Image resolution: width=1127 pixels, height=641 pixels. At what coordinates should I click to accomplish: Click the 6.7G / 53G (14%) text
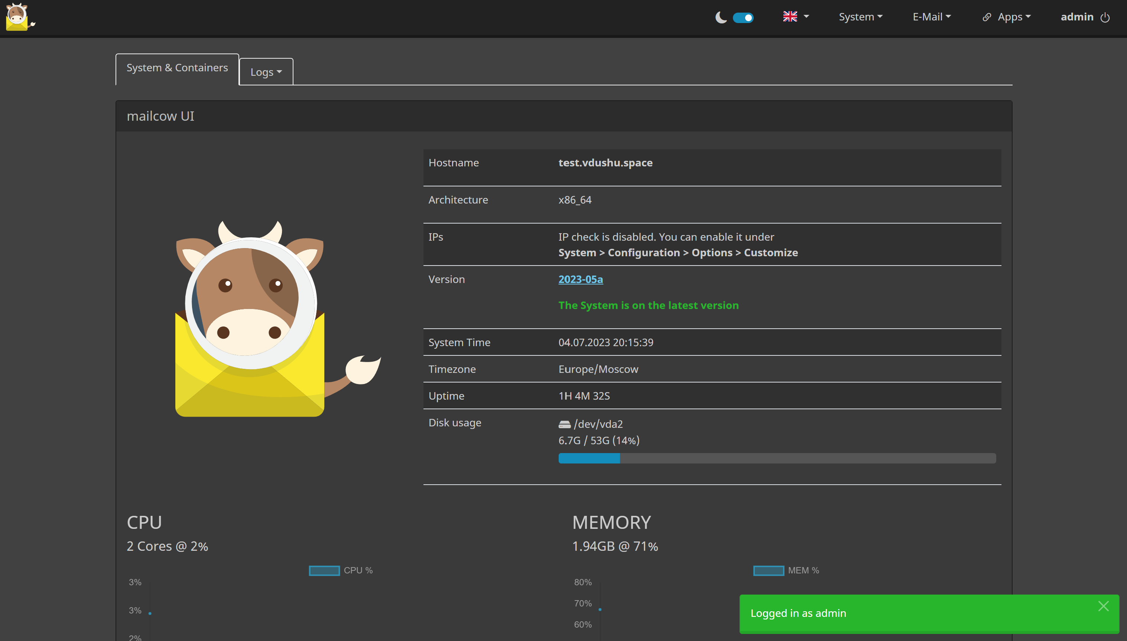(x=599, y=440)
